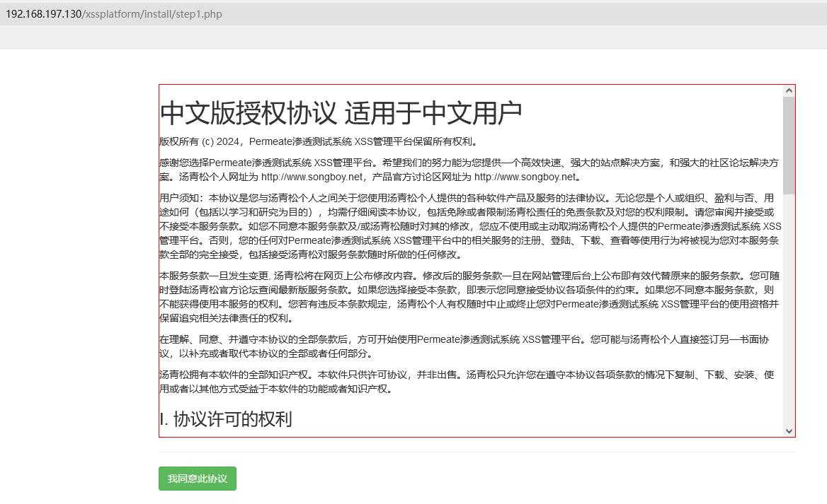The width and height of the screenshot is (827, 504).
Task: Click paragraph starting 用户须知：本协议是您与汤青松
Action: 470,226
